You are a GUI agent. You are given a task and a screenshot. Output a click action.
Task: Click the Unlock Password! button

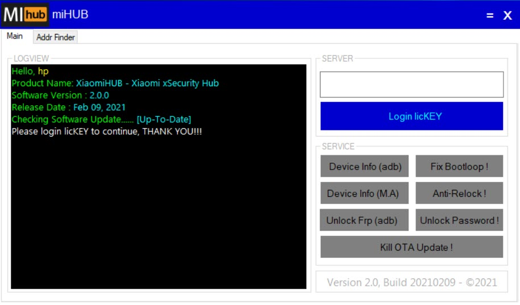(x=459, y=220)
